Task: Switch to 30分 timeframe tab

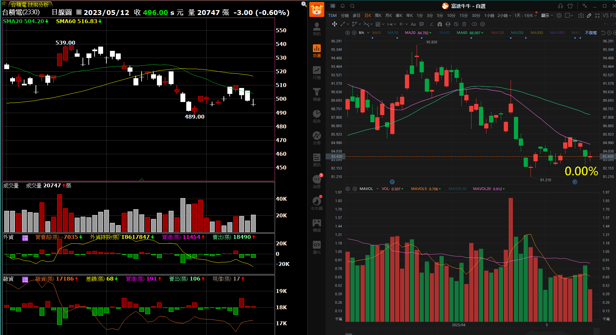Action: click(x=476, y=15)
